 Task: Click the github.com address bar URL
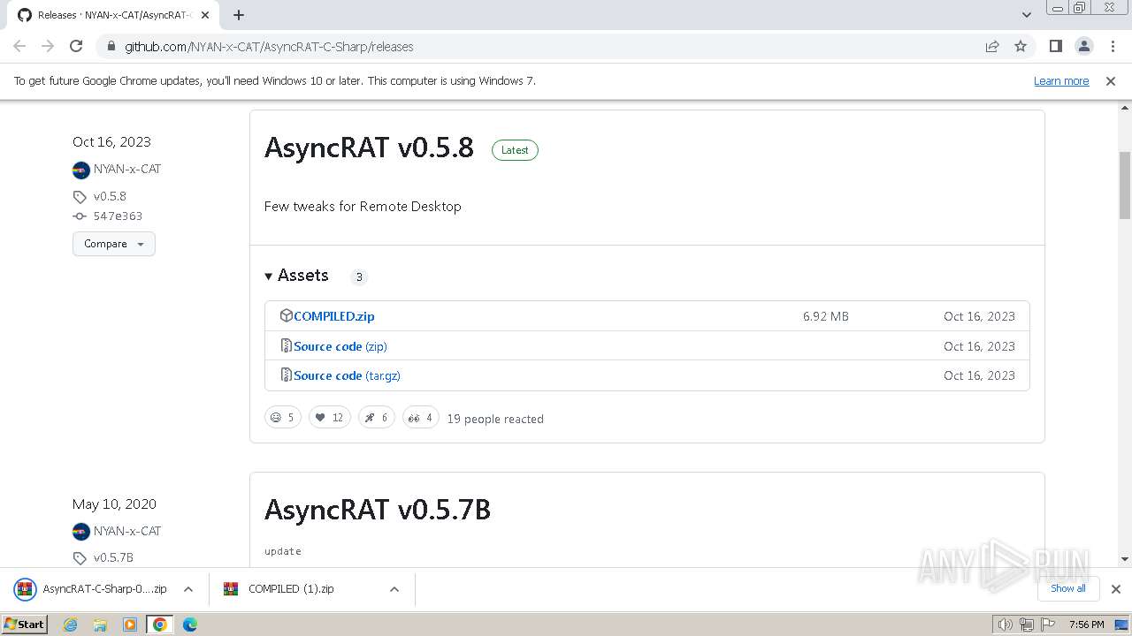(269, 47)
